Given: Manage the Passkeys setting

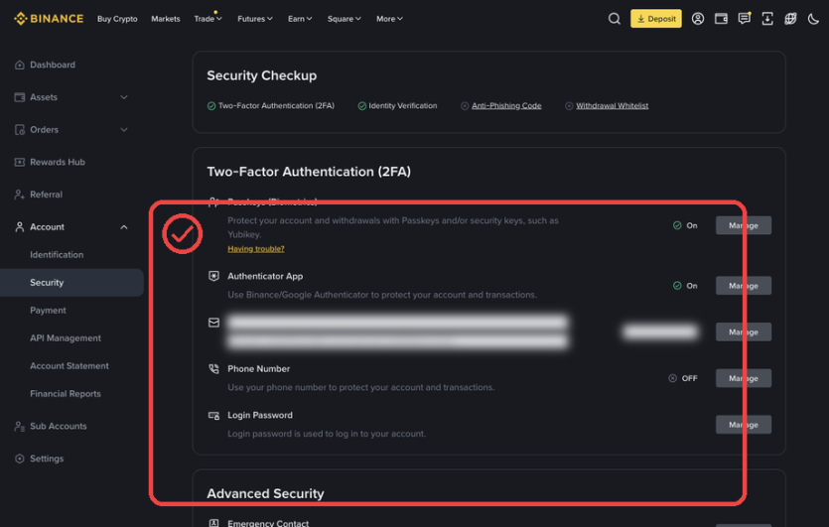Looking at the screenshot, I should 744,225.
